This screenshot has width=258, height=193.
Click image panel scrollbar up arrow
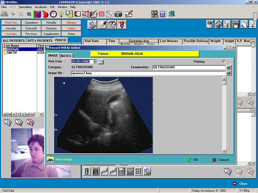pyautogui.click(x=224, y=79)
